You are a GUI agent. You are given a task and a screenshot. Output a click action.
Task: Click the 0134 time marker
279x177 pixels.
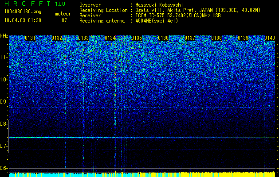110,38
